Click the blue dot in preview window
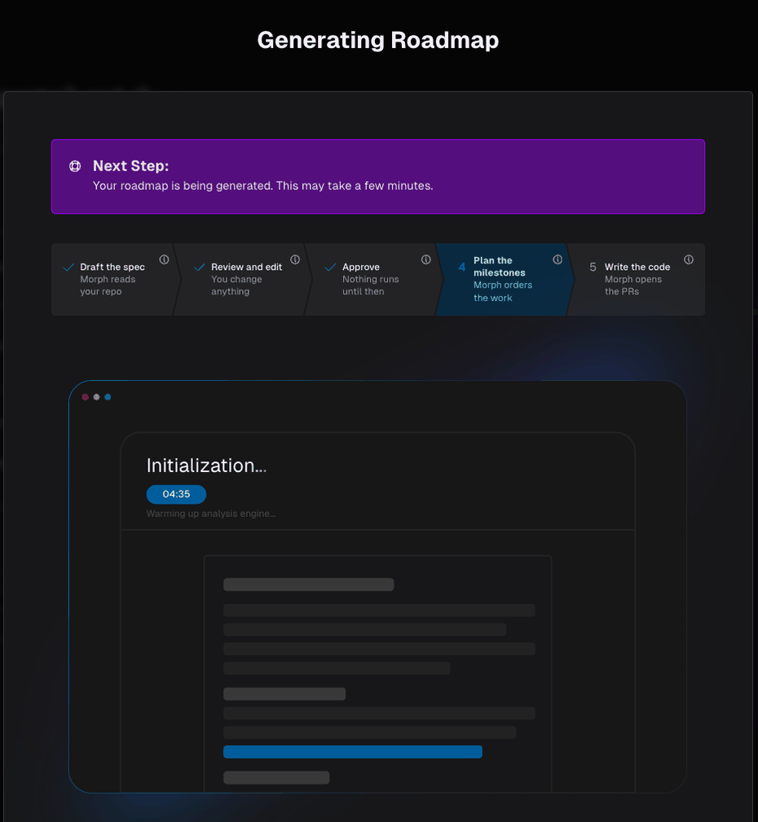Viewport: 758px width, 822px height. tap(108, 397)
